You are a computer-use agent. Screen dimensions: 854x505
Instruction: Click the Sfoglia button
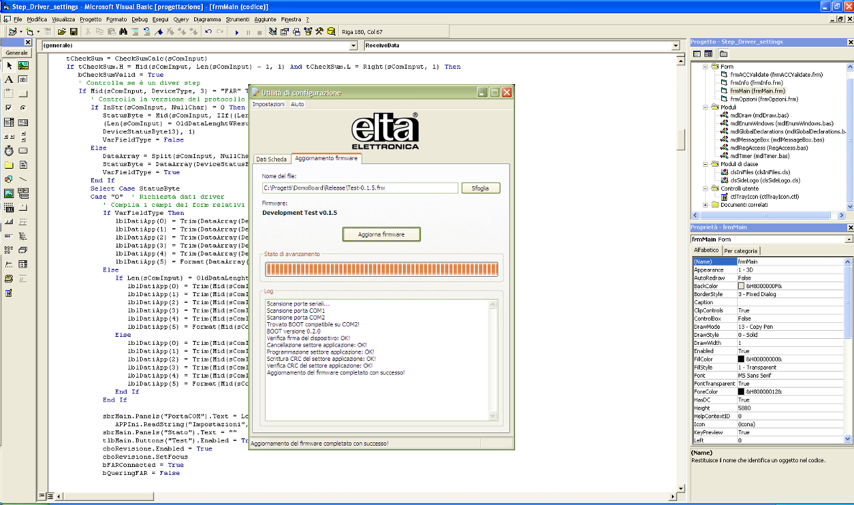[480, 188]
